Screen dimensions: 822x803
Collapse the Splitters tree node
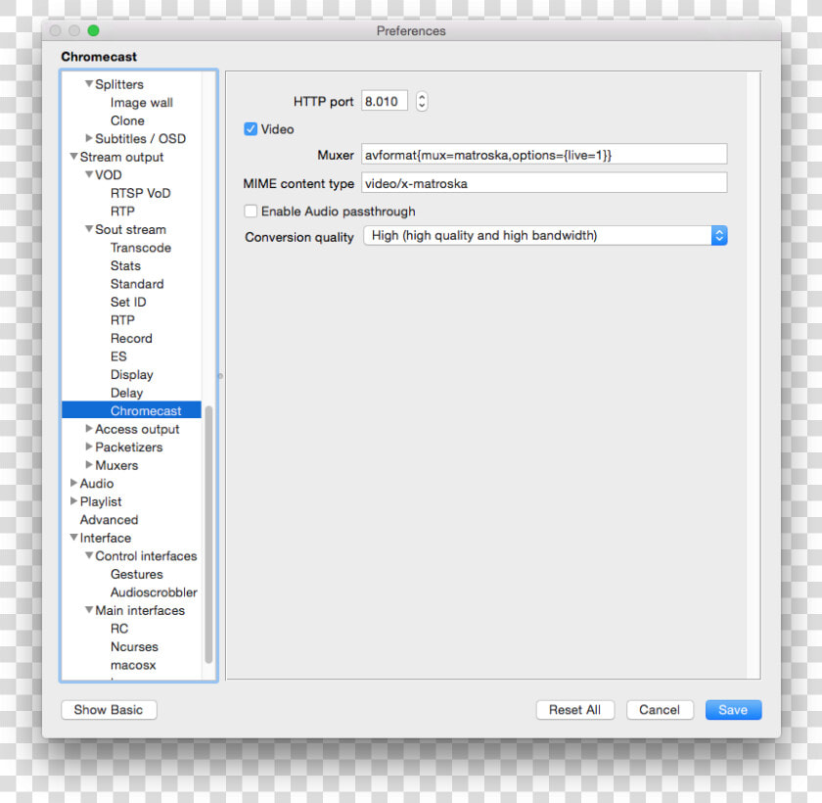click(89, 84)
